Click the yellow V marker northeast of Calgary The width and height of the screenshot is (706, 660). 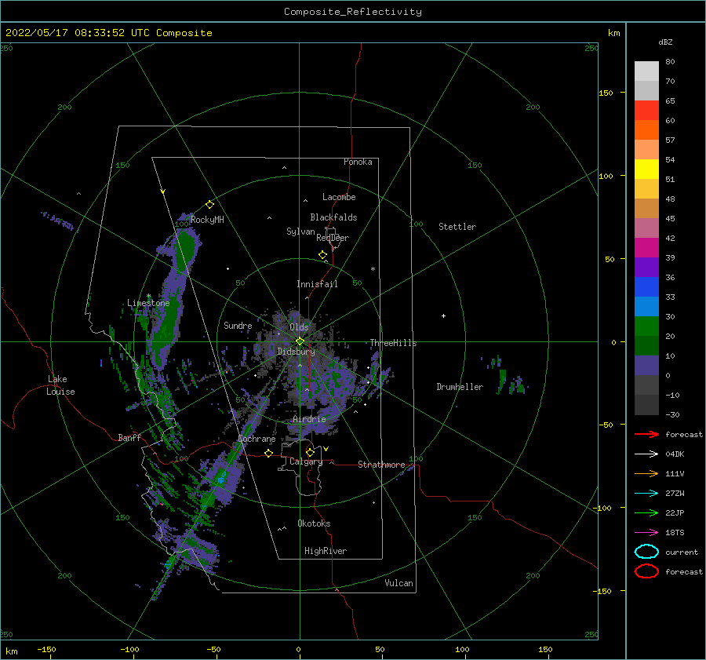(326, 449)
